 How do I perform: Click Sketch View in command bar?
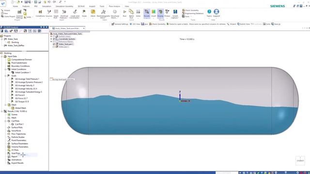point(243,24)
